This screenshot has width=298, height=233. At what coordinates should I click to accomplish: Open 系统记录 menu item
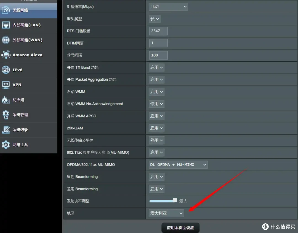click(28, 130)
